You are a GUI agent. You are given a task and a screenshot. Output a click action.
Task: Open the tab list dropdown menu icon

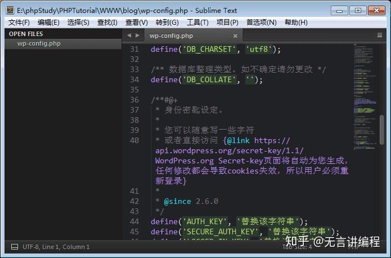tap(380, 35)
